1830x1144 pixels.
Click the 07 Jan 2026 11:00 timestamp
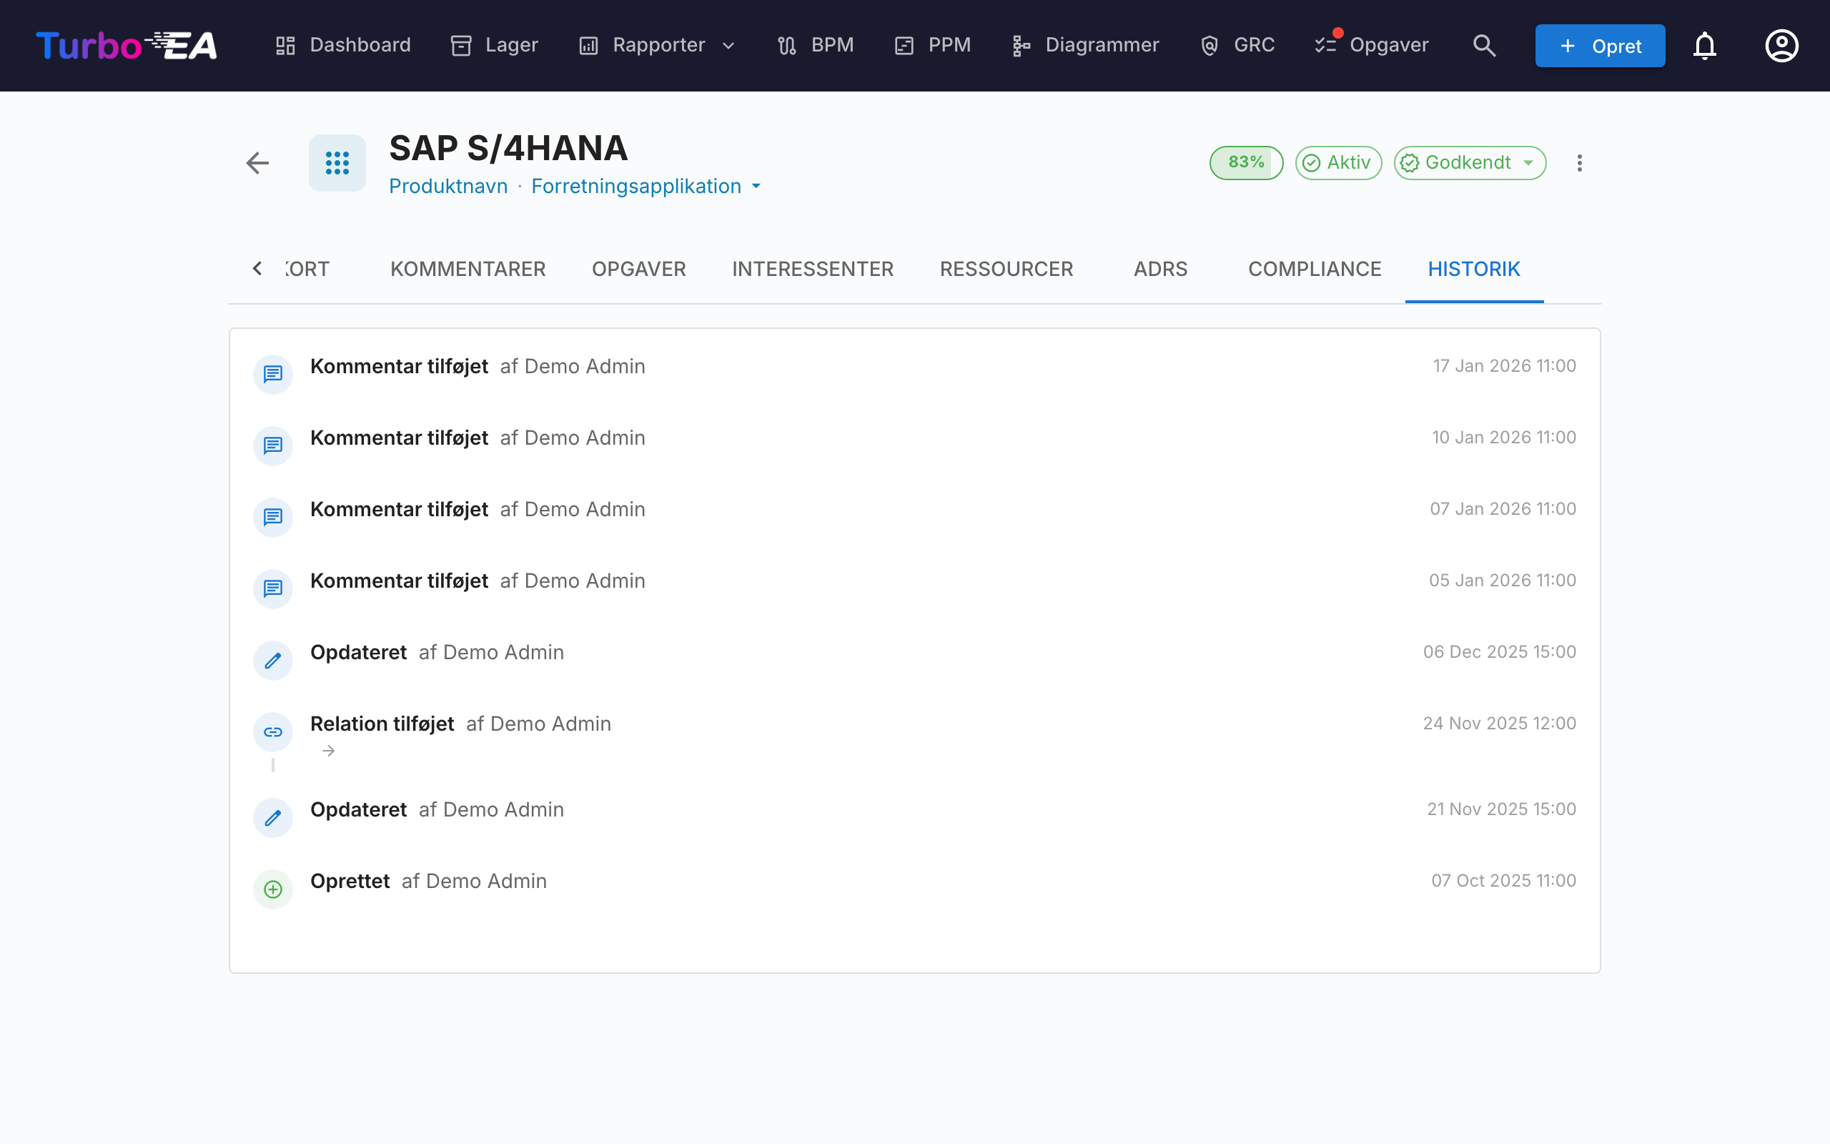coord(1503,509)
